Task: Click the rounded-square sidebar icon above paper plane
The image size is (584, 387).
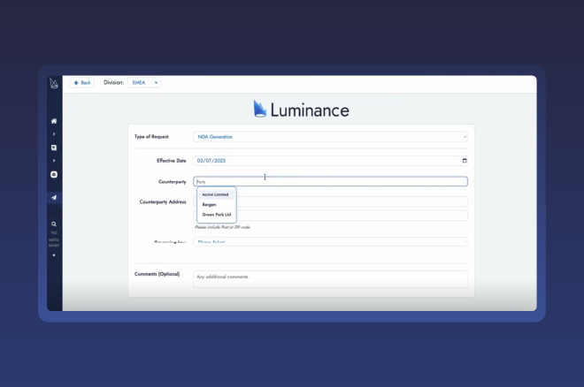Action: (54, 174)
